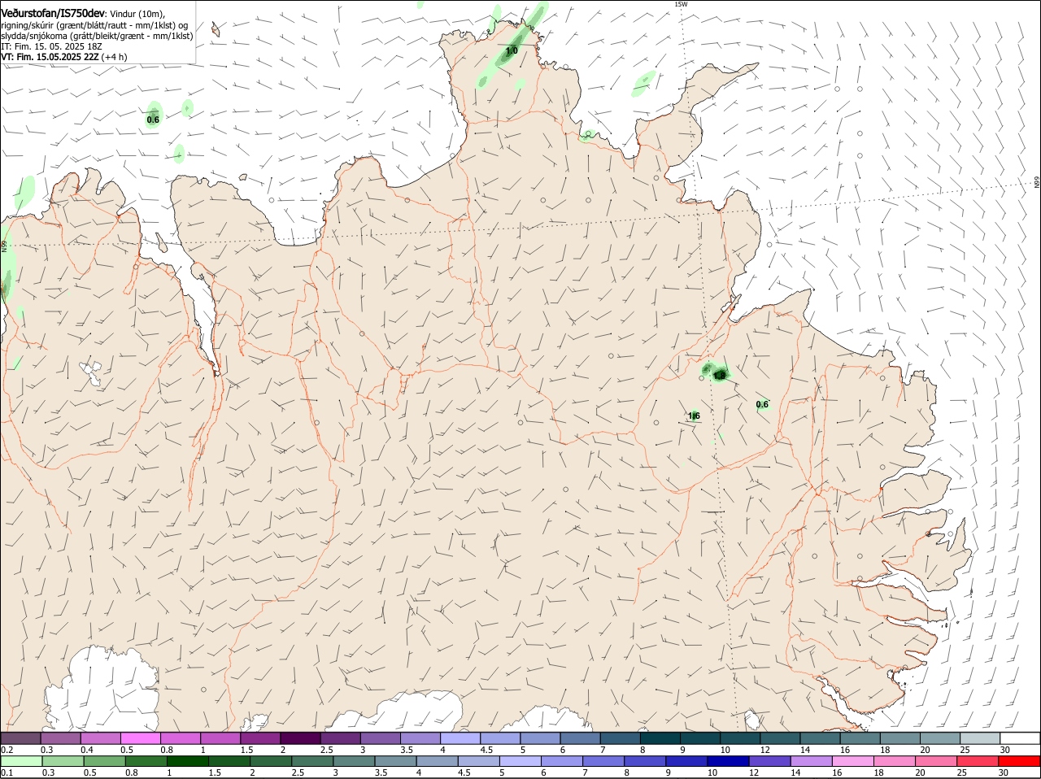Pick rain legend darkest green swatch between 1 and 1.5
The image size is (1041, 779).
[x=188, y=761]
